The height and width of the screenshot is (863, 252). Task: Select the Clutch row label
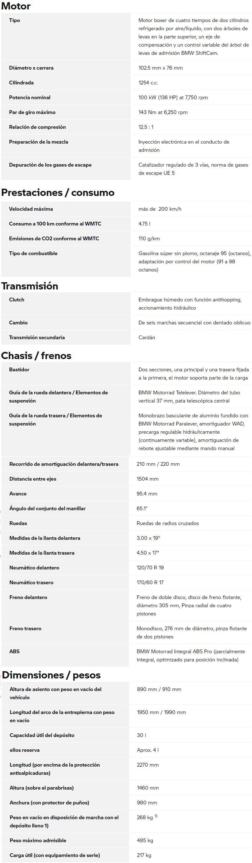(16, 300)
